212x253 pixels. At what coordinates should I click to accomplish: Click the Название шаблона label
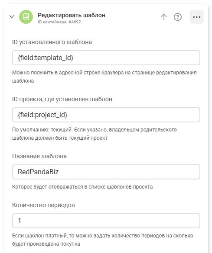pyautogui.click(x=39, y=156)
